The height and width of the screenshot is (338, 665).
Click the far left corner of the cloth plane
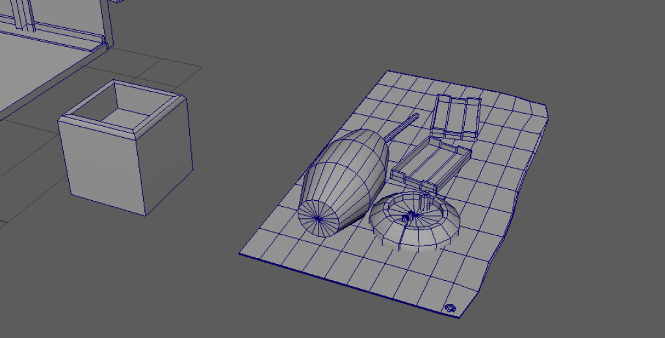click(389, 72)
